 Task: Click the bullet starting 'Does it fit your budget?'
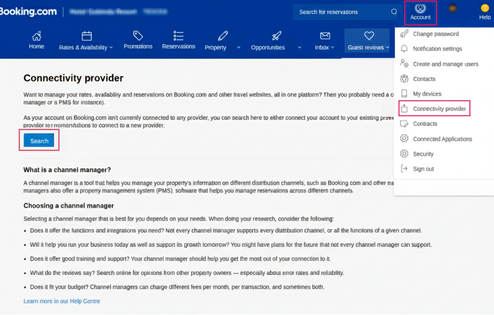[177, 287]
